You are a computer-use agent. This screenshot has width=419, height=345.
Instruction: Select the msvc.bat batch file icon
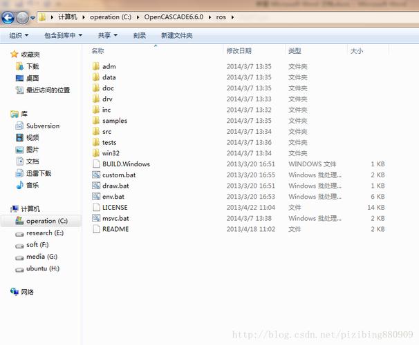(96, 218)
